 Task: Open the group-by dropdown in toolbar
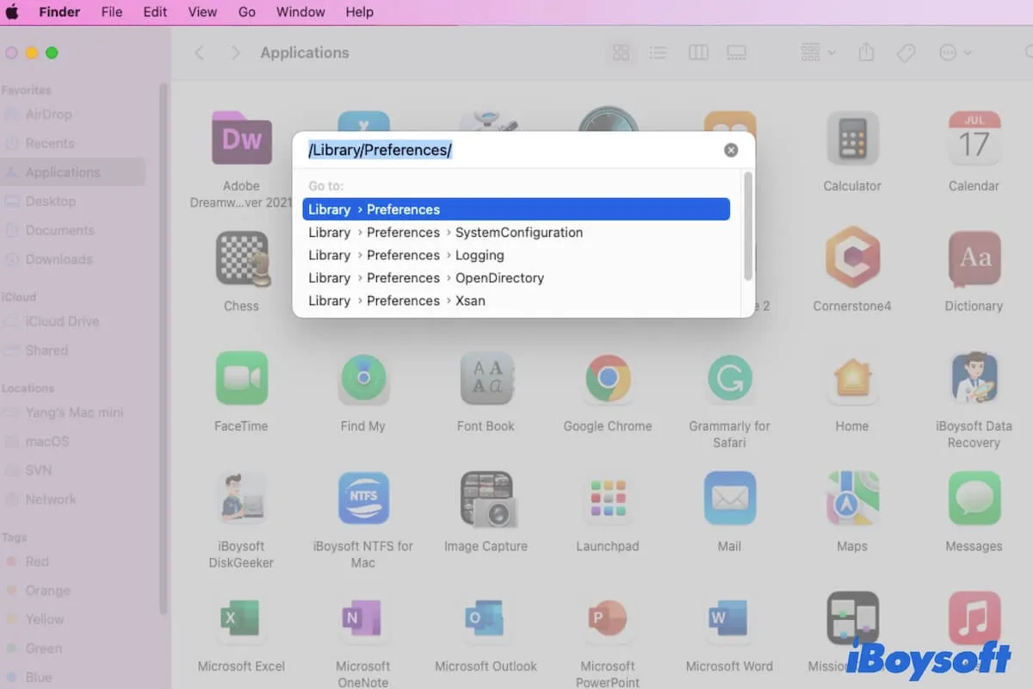point(818,53)
